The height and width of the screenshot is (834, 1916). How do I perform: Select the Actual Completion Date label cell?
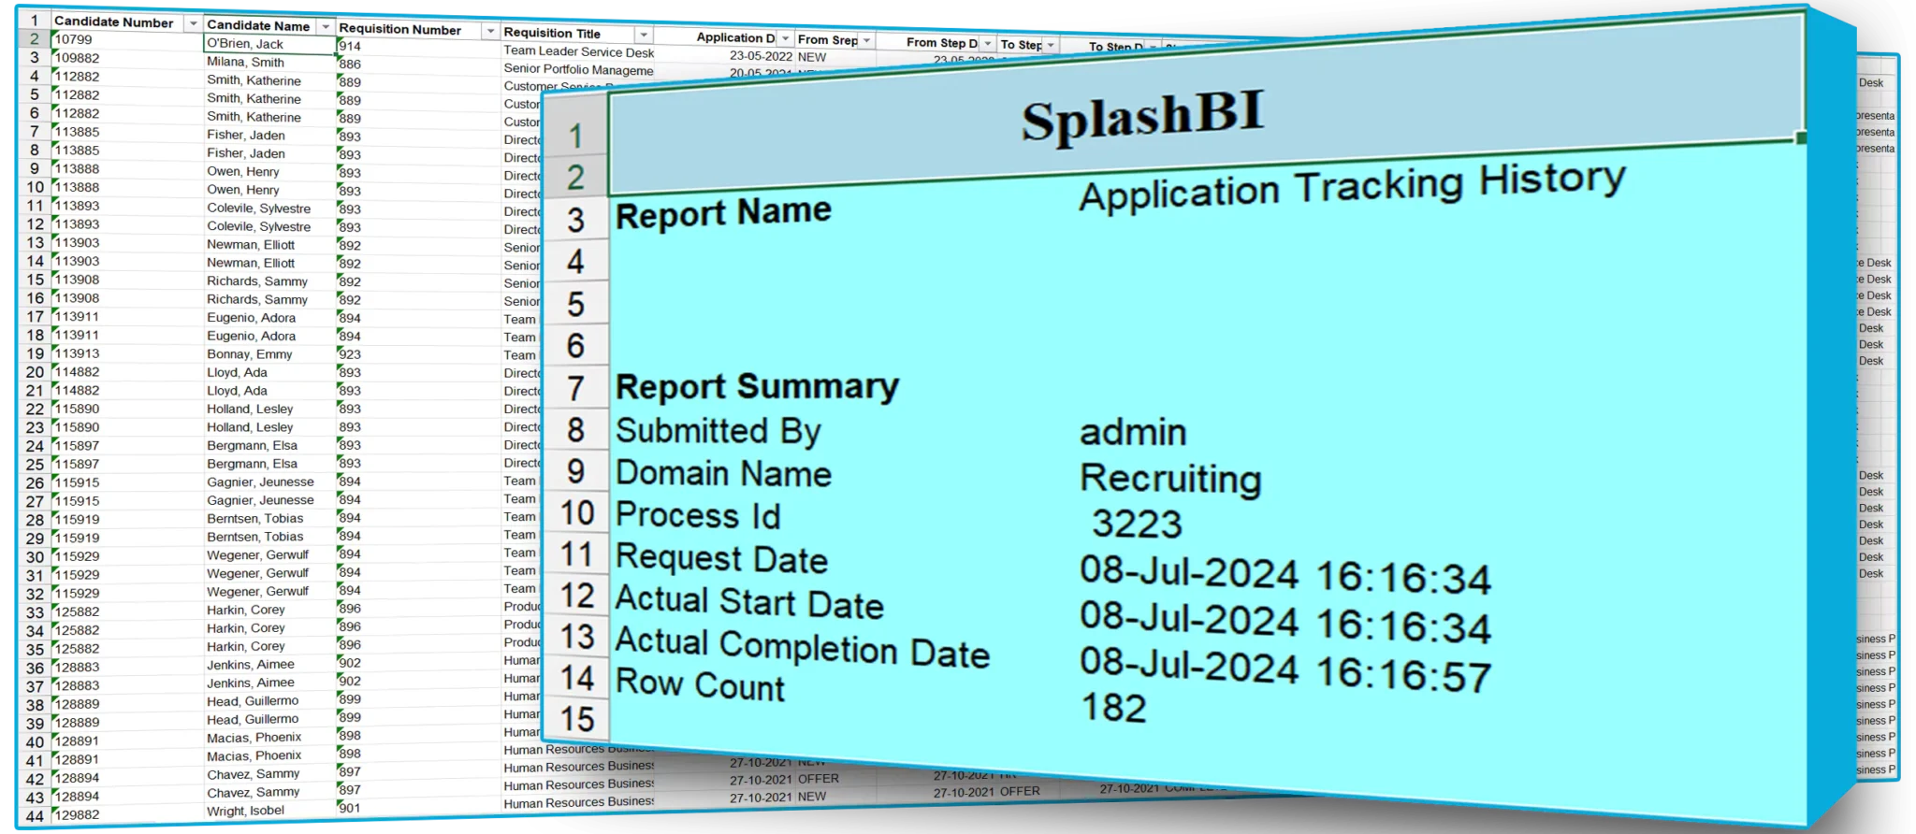click(x=802, y=648)
